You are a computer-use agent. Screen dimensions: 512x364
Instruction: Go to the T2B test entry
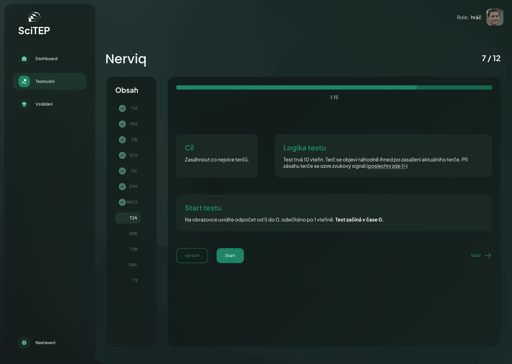tap(134, 249)
